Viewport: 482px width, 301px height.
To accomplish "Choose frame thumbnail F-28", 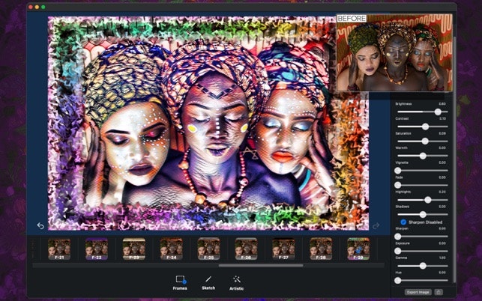I will [x=321, y=249].
